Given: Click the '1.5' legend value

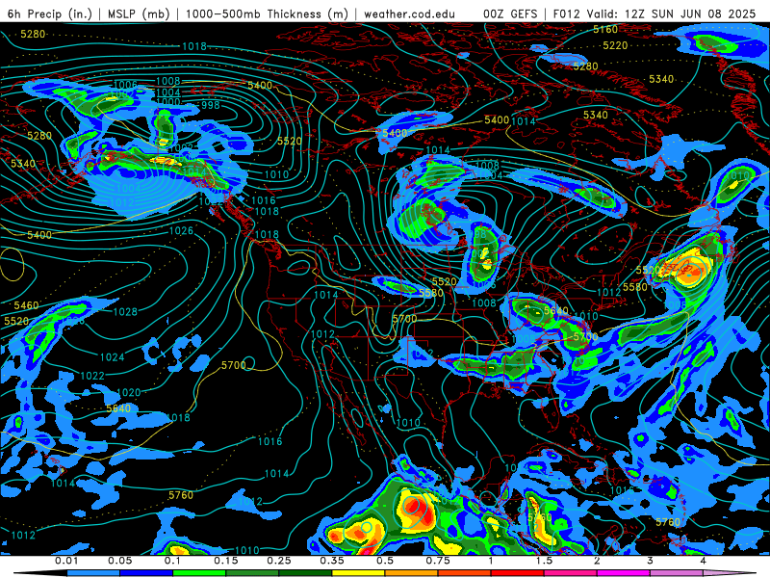Looking at the screenshot, I should coord(544,561).
